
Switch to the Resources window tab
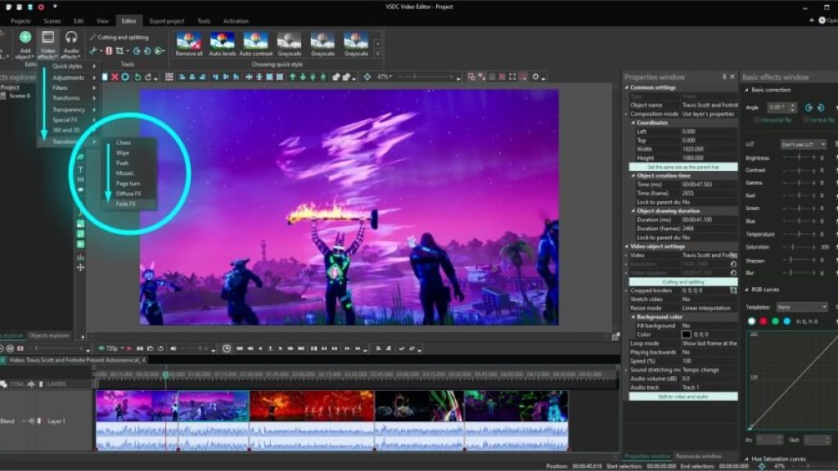[x=699, y=456]
